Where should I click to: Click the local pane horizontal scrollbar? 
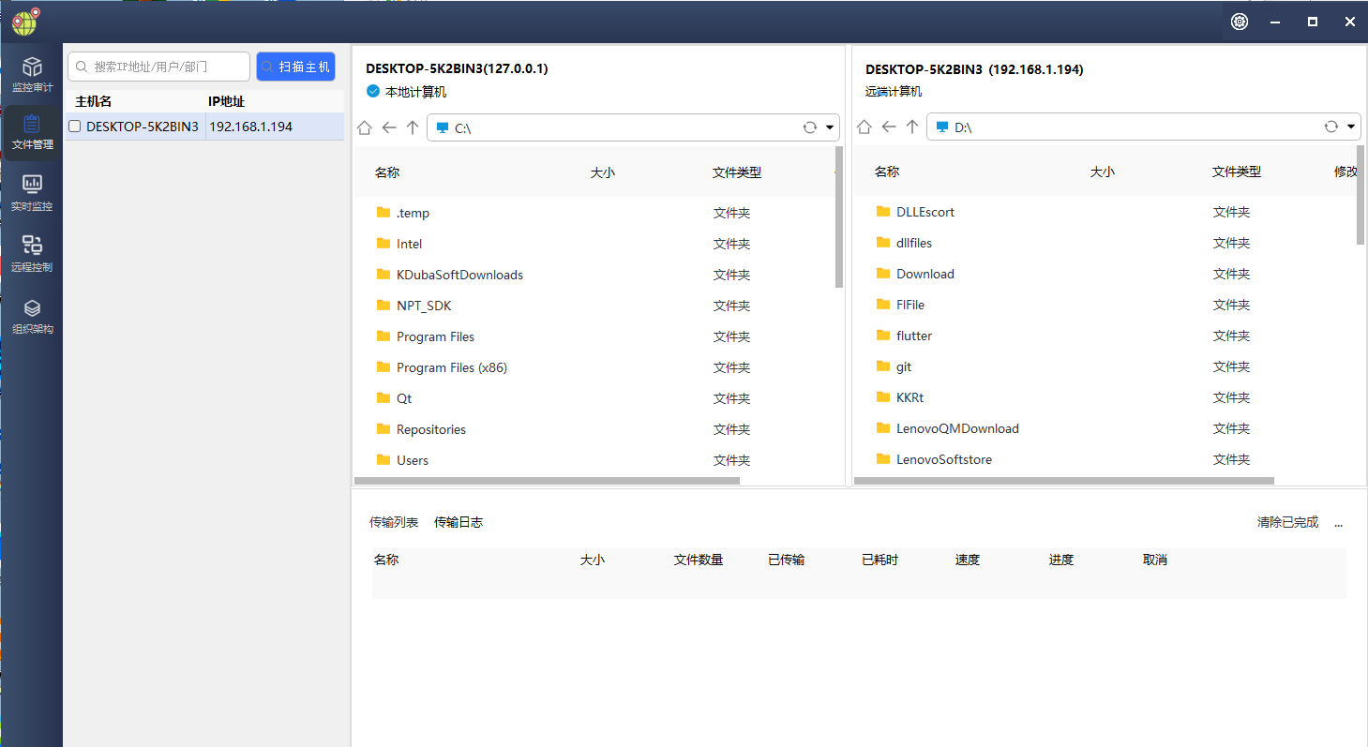[x=548, y=481]
